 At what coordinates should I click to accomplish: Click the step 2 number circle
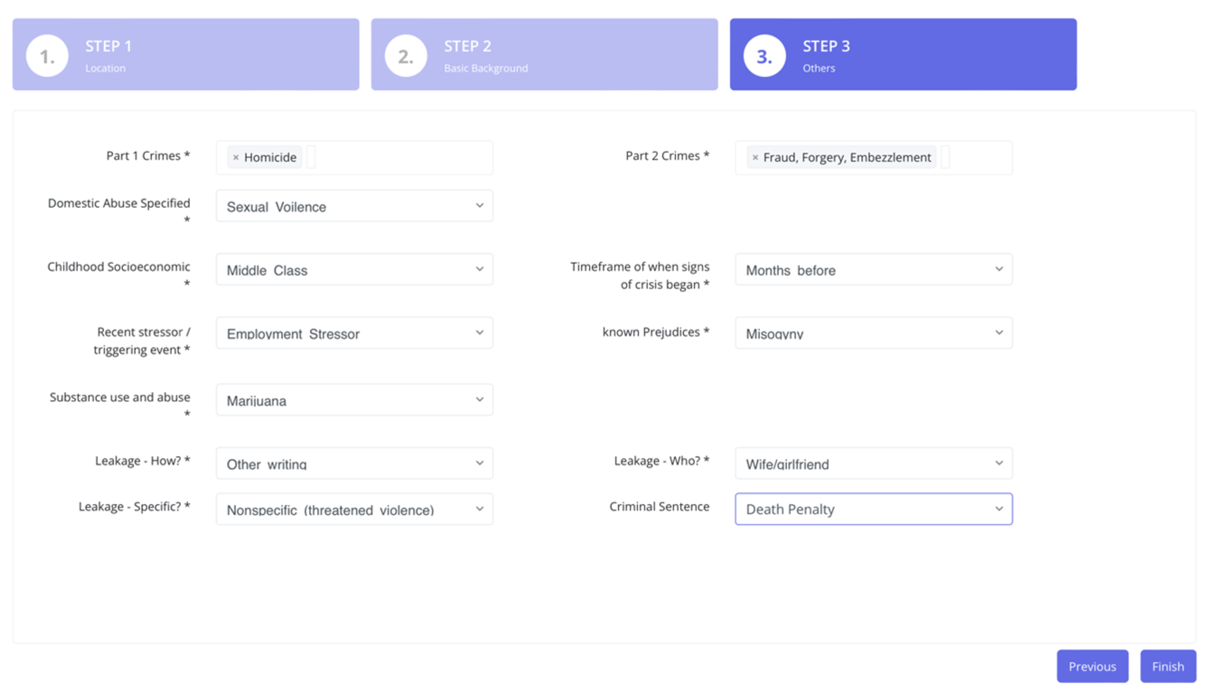406,56
